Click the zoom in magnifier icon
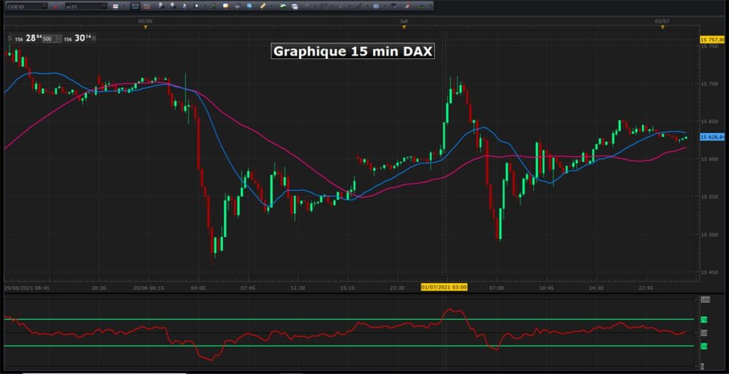729x374 pixels. pos(161,6)
